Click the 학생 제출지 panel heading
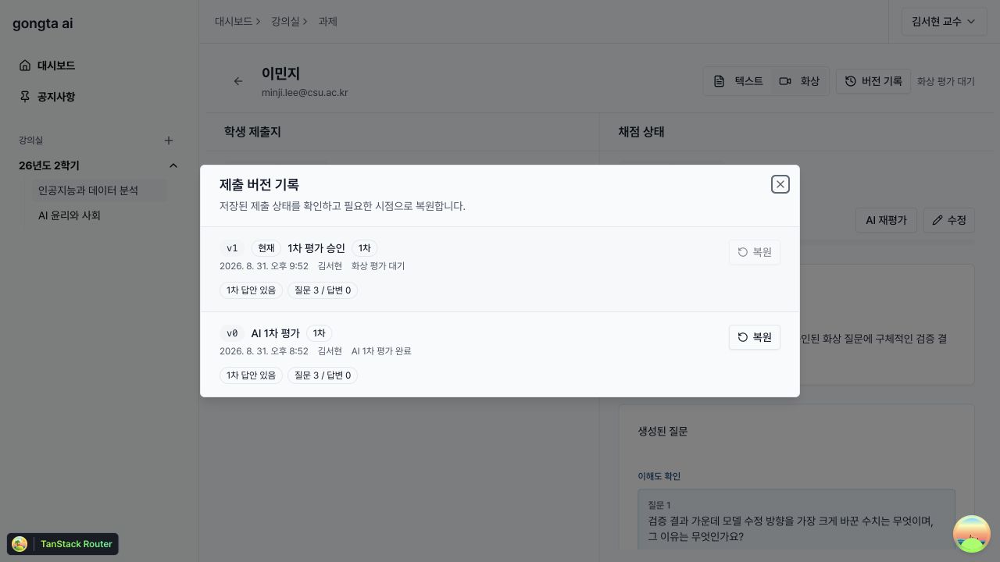 coord(252,132)
